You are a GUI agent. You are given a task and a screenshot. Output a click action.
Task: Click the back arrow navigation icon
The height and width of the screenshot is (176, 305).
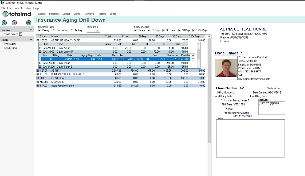[4, 23]
